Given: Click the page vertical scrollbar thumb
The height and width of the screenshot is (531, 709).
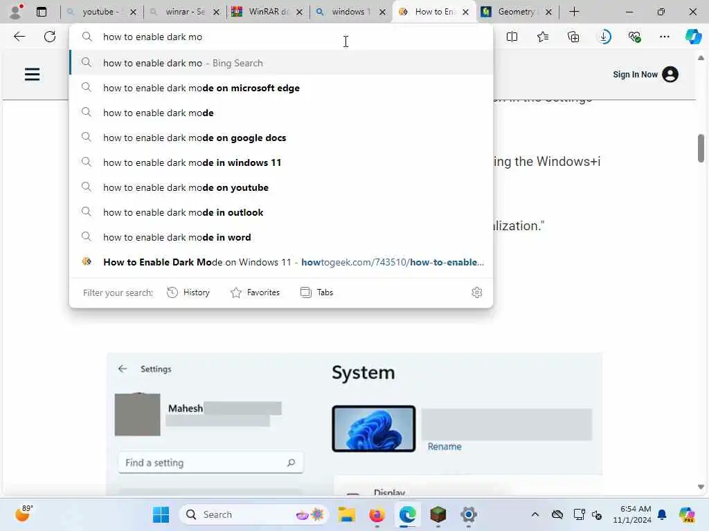Looking at the screenshot, I should [701, 148].
